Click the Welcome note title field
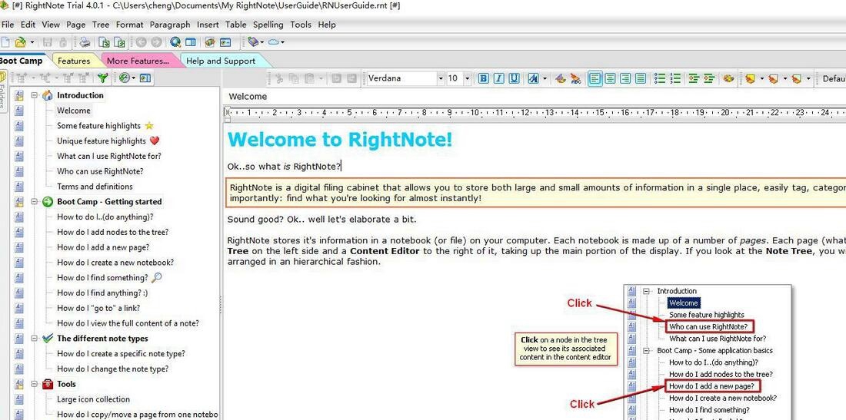846x420 pixels. coord(535,97)
